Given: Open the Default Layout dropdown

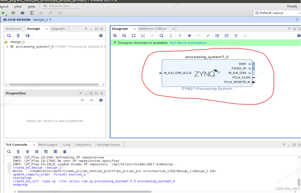Looking at the screenshot, I should point(277,13).
